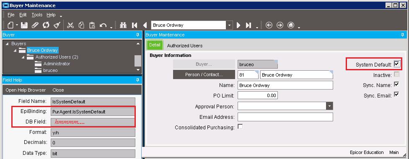Screen dimensions: 409x159
Task: Click the Name input field
Action: point(285,85)
